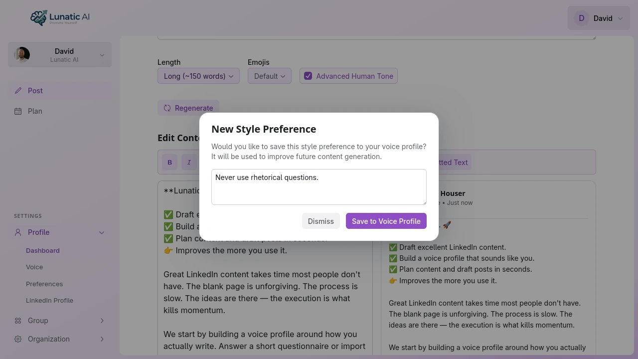Uncheck the Advanced Human Tone checkbox

308,76
